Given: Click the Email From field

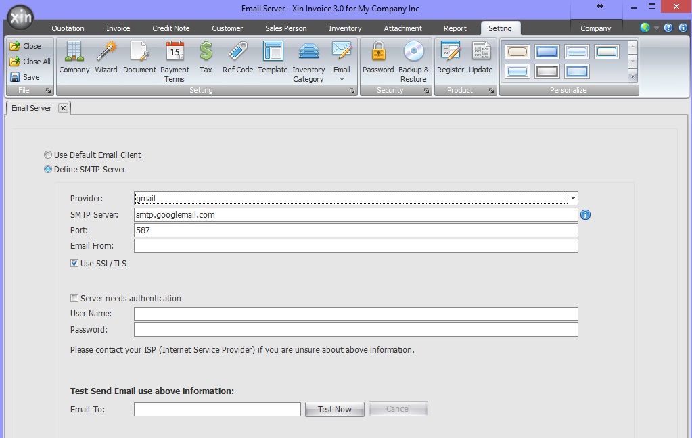Looking at the screenshot, I should pyautogui.click(x=356, y=245).
